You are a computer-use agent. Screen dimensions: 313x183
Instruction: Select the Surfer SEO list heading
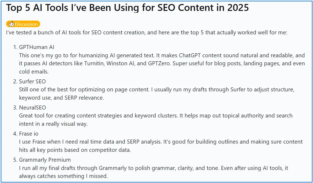(32, 81)
